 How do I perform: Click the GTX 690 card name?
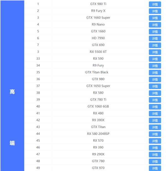tap(98, 45)
